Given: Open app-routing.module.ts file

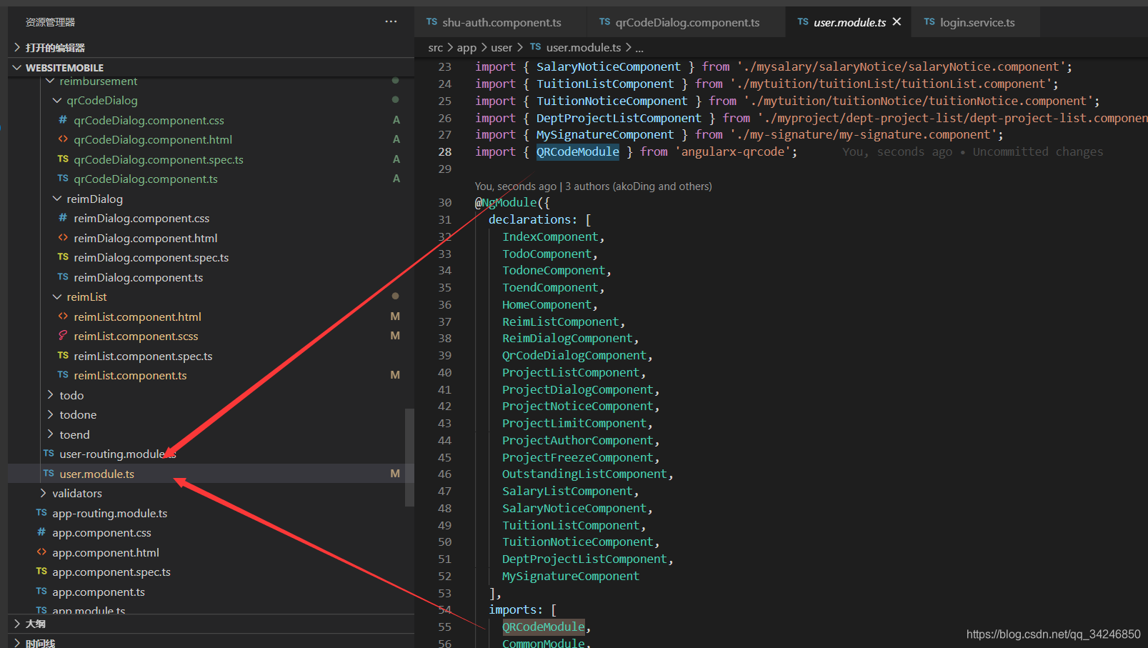Looking at the screenshot, I should coord(109,513).
